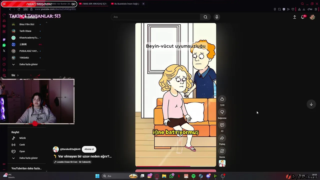Open the easy setup sliders icon

(x=316, y=9)
